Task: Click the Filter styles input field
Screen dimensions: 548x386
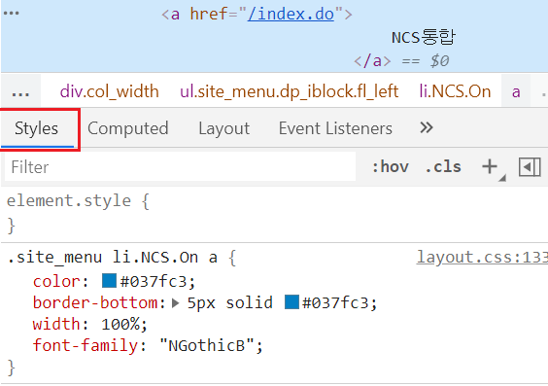Action: pyautogui.click(x=180, y=167)
